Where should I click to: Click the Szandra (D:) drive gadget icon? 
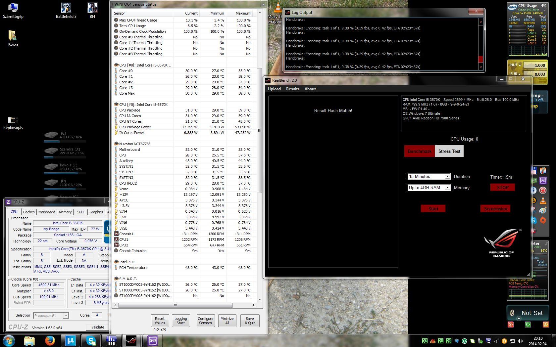click(51, 151)
